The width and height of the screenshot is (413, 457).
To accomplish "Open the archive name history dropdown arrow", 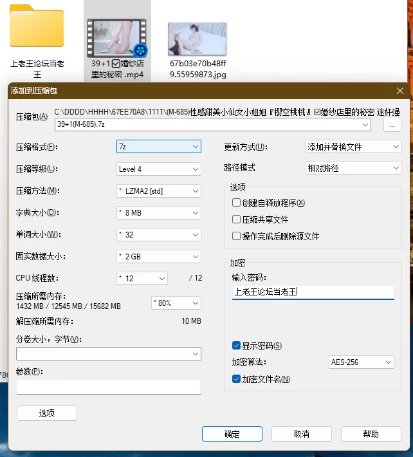I will tap(365, 125).
